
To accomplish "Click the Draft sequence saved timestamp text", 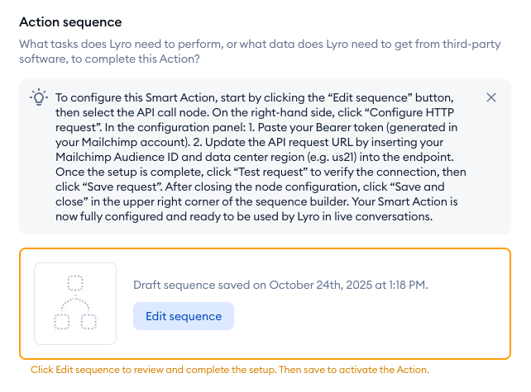I will click(280, 285).
